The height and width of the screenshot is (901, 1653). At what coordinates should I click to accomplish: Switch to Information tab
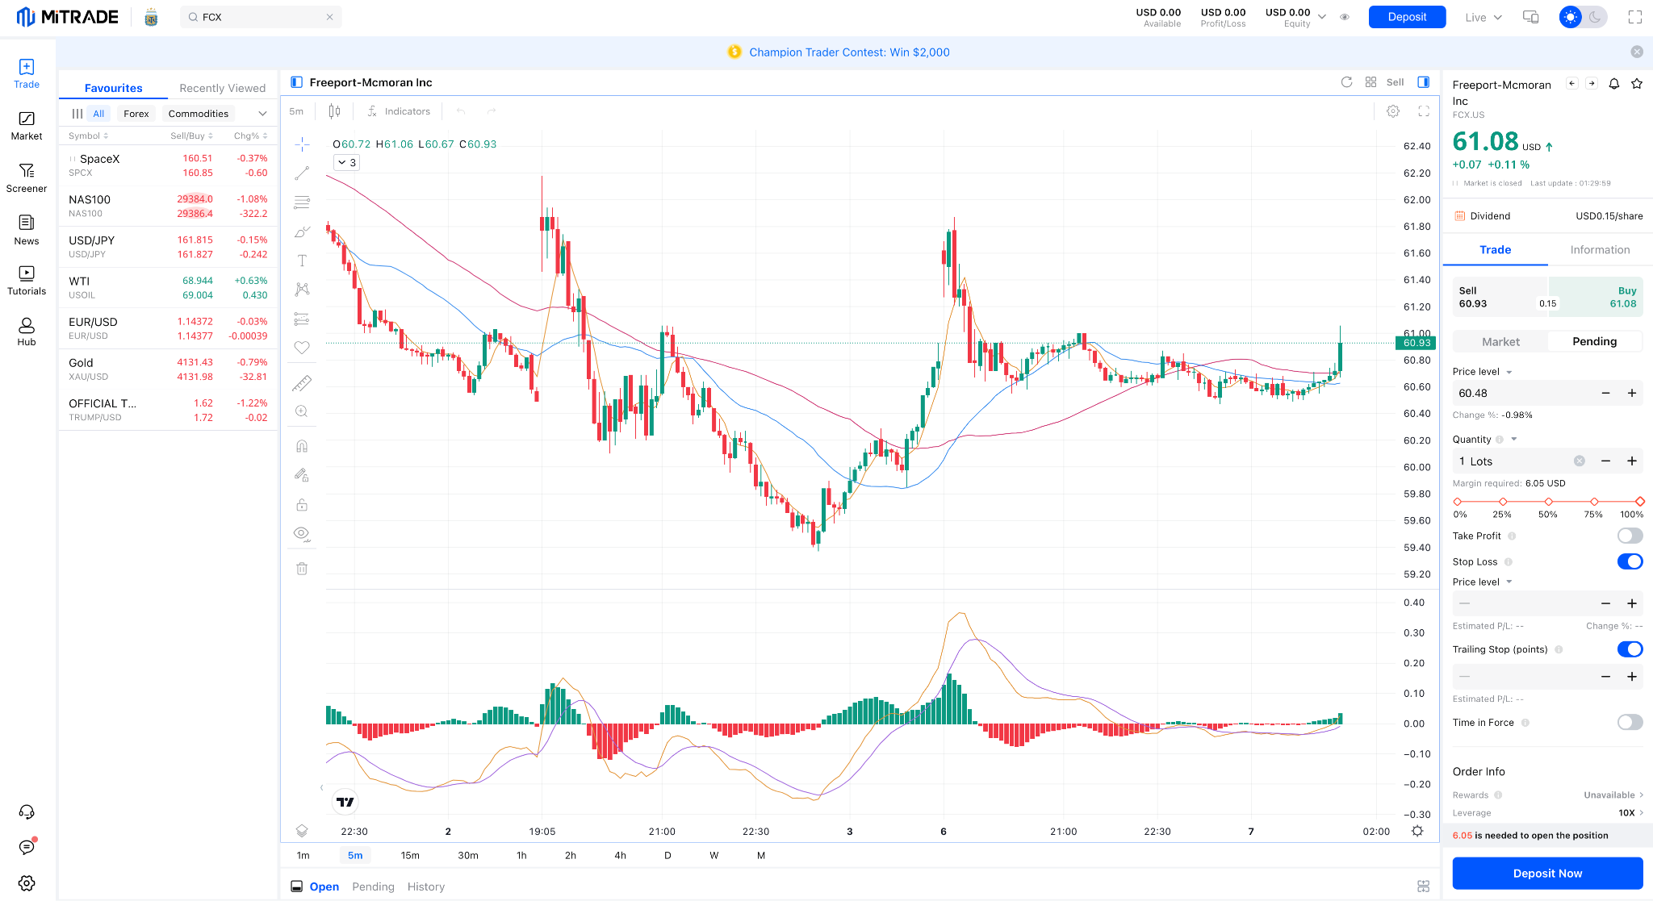(1600, 250)
